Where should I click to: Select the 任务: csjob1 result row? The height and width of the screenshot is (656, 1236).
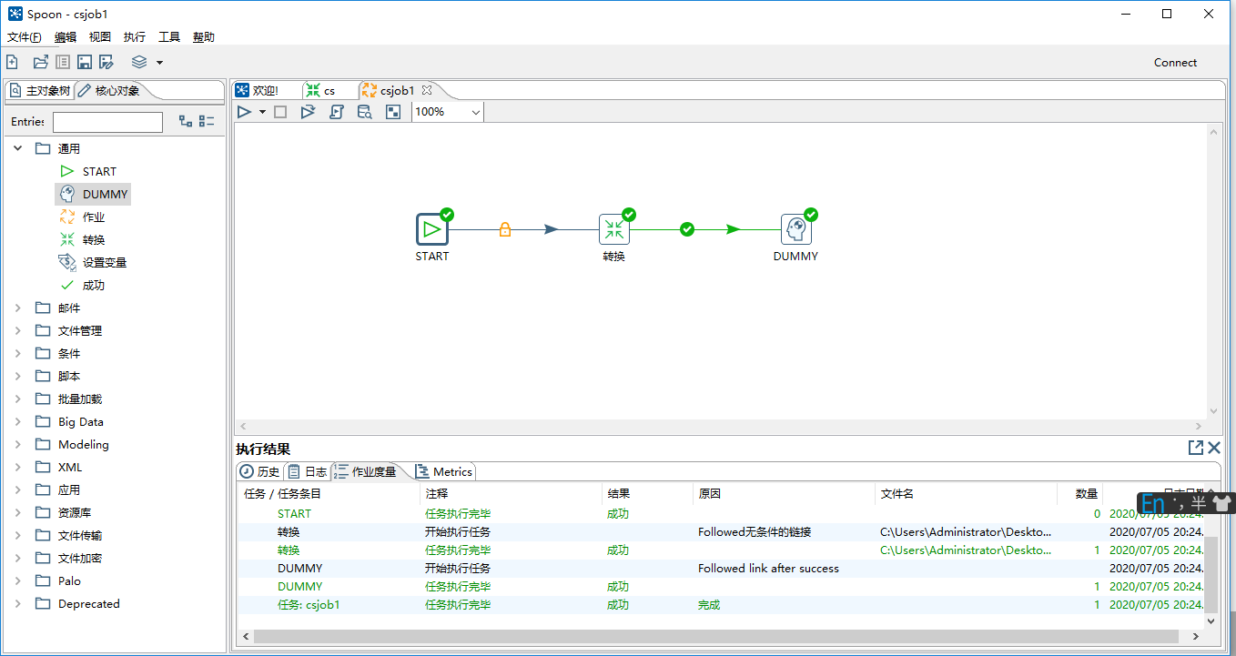[x=720, y=604]
